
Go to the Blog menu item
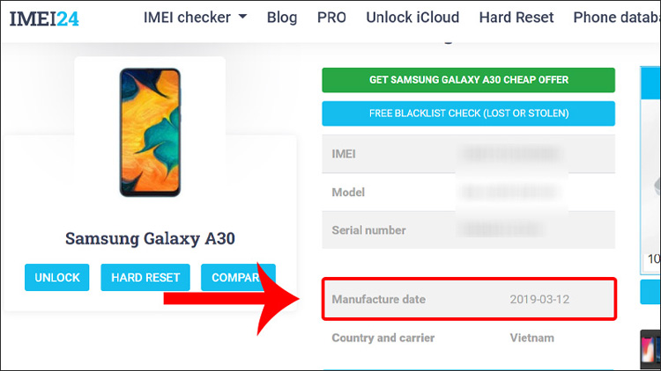click(282, 18)
